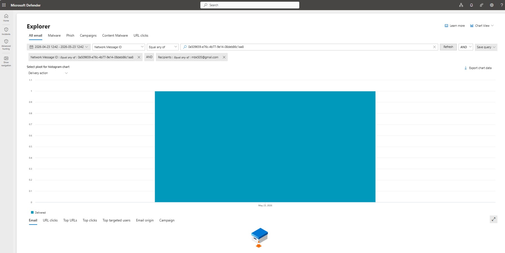Screen dimensions: 505x253
Task: Remove the Recipients filter chip
Action: click(224, 57)
